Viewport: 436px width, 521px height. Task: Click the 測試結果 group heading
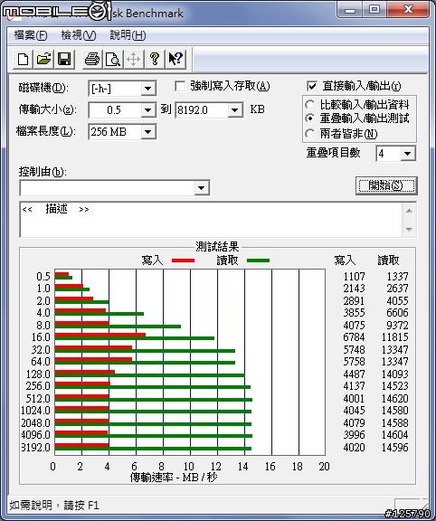click(x=217, y=247)
